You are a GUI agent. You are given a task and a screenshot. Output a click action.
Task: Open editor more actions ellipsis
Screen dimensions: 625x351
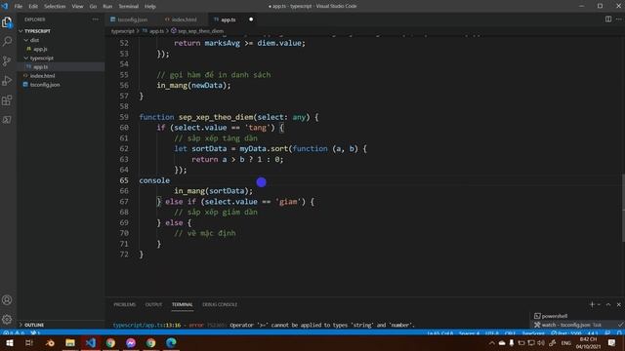[x=618, y=19]
